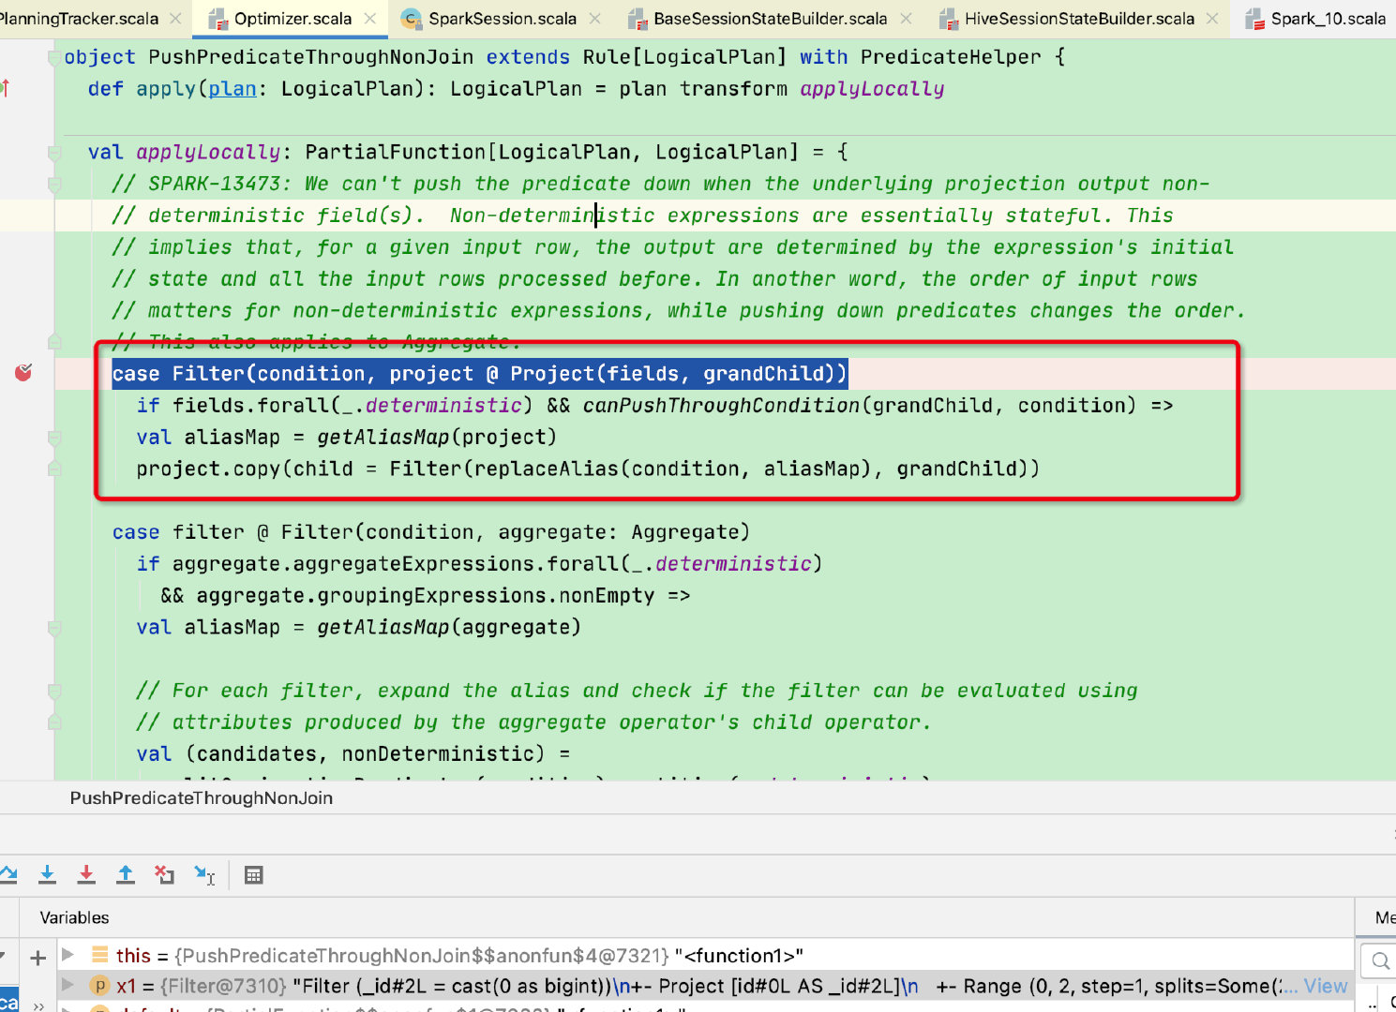The width and height of the screenshot is (1396, 1012).
Task: Click the Optimizer.scala tab file icon
Action: 218,19
